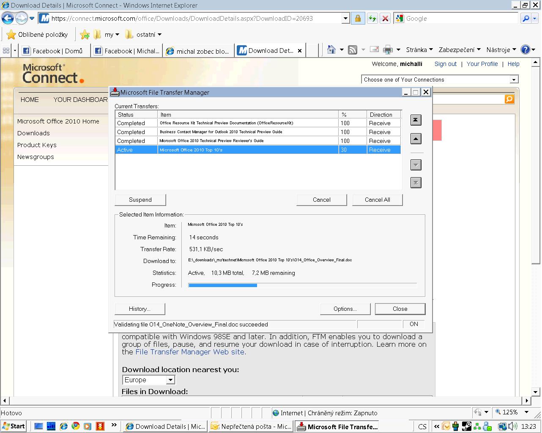Open YOUR DASHBOARD on Connect navigation
Image resolution: width=542 pixels, height=433 pixels.
[80, 99]
